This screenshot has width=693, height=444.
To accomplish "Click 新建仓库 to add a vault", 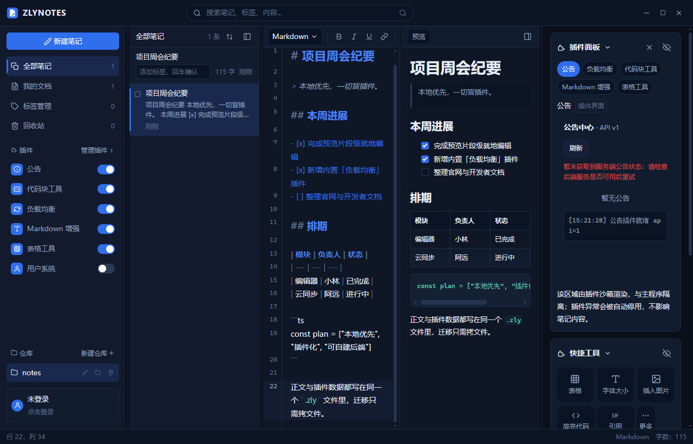I will pos(97,353).
